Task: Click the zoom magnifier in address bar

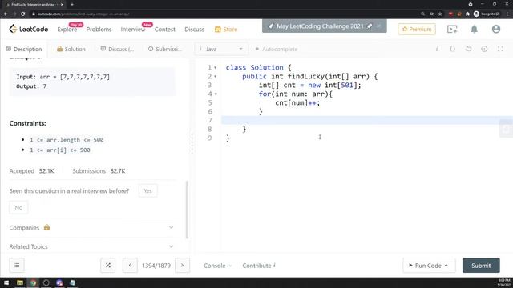Action: click(x=422, y=14)
